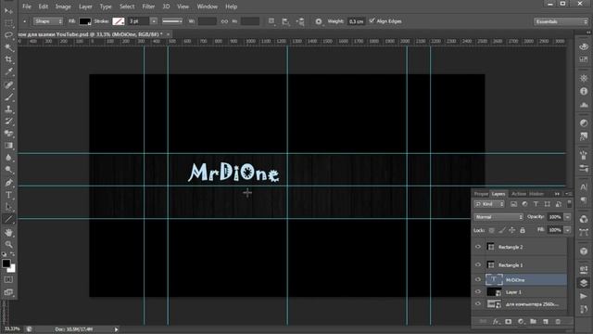Open the Normal blend mode dropdown
The width and height of the screenshot is (593, 334).
(x=498, y=217)
